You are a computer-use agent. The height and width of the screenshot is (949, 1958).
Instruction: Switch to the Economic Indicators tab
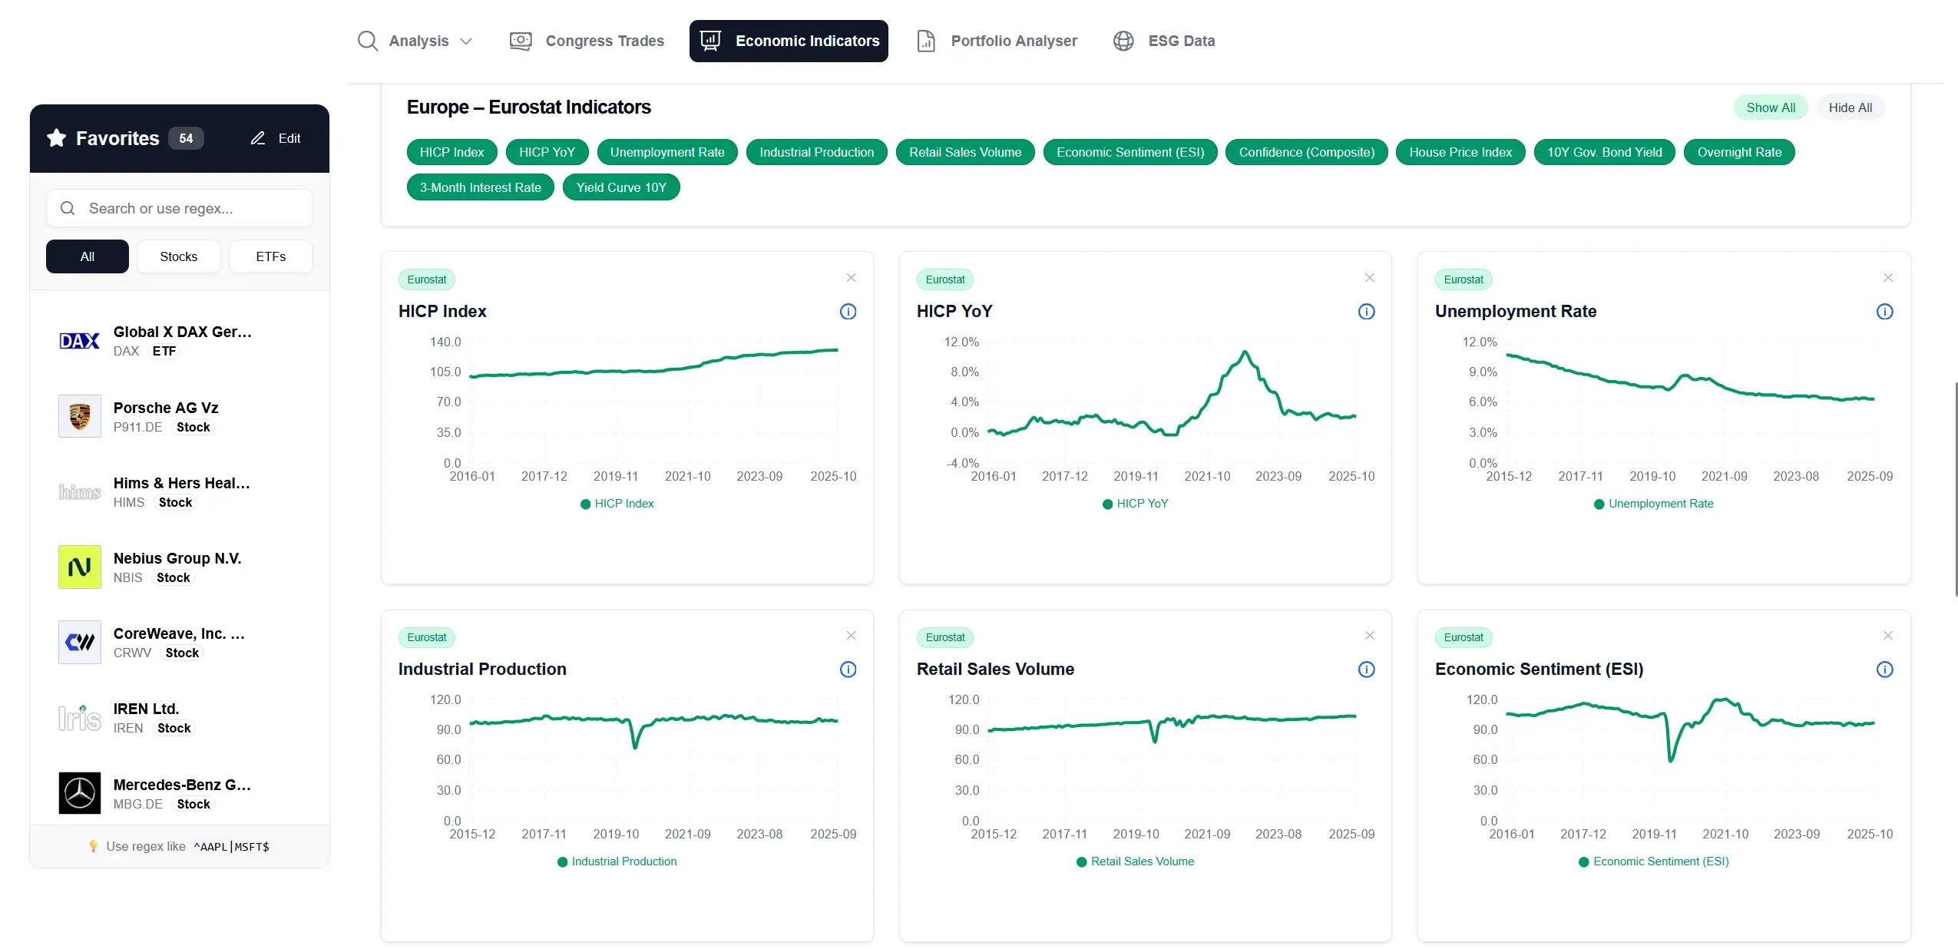789,41
